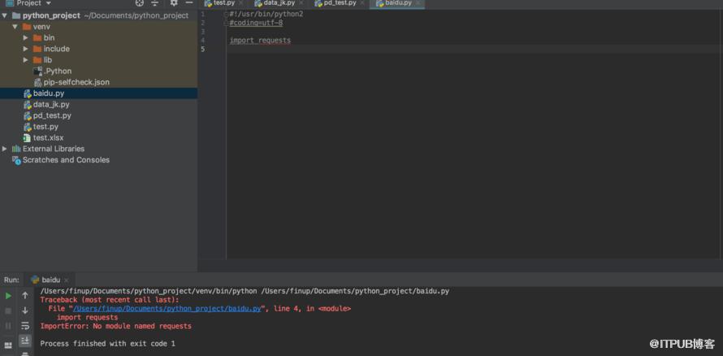Click the venv/bin/python command line in console

click(x=245, y=291)
